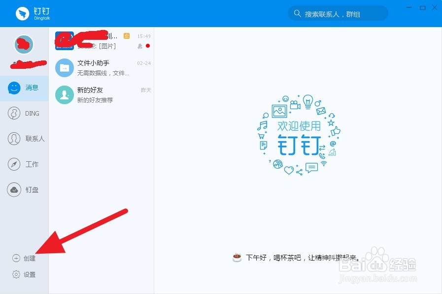Switch to the 工作 work tab
The height and width of the screenshot is (294, 442).
(24, 164)
